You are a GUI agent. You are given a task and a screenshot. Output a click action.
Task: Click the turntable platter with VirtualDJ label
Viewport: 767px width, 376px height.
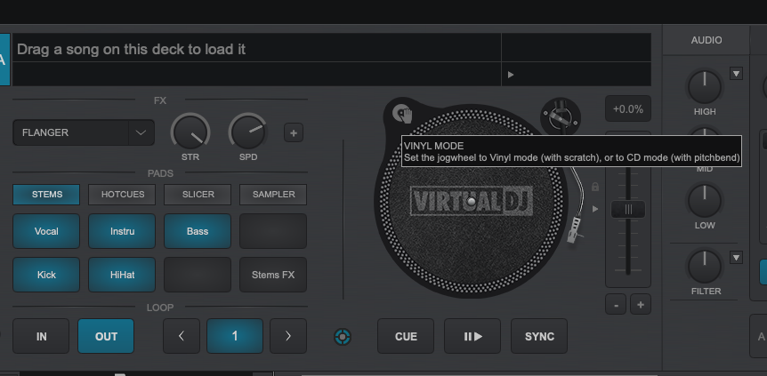(471, 201)
